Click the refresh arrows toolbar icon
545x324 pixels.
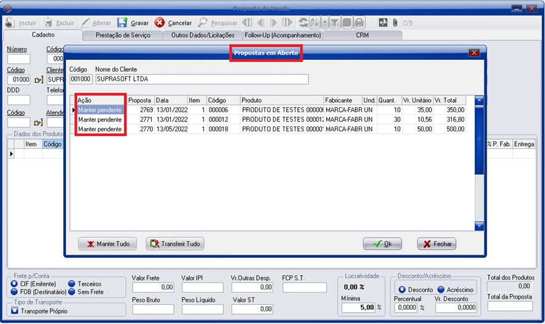[x=303, y=23]
